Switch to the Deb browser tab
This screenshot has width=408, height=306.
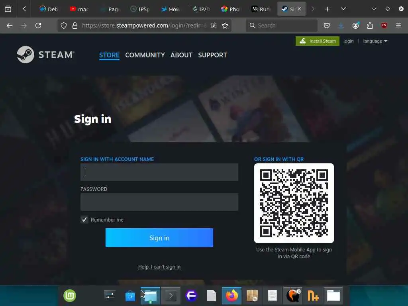(49, 9)
